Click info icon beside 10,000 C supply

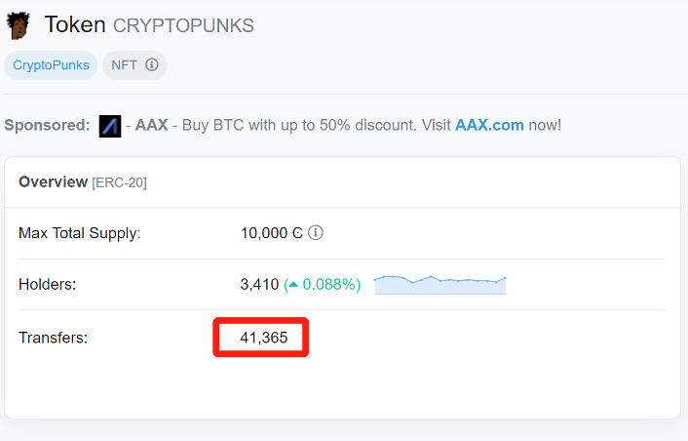coord(316,233)
